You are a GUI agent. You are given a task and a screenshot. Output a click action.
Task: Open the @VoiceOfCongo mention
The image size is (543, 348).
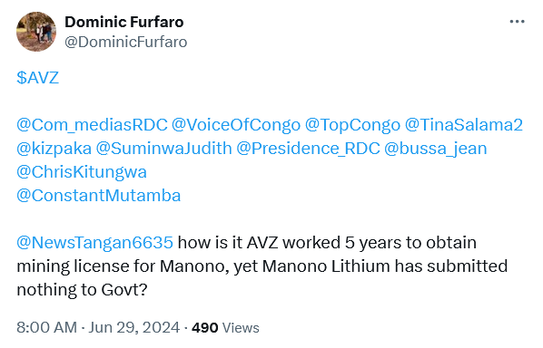236,125
